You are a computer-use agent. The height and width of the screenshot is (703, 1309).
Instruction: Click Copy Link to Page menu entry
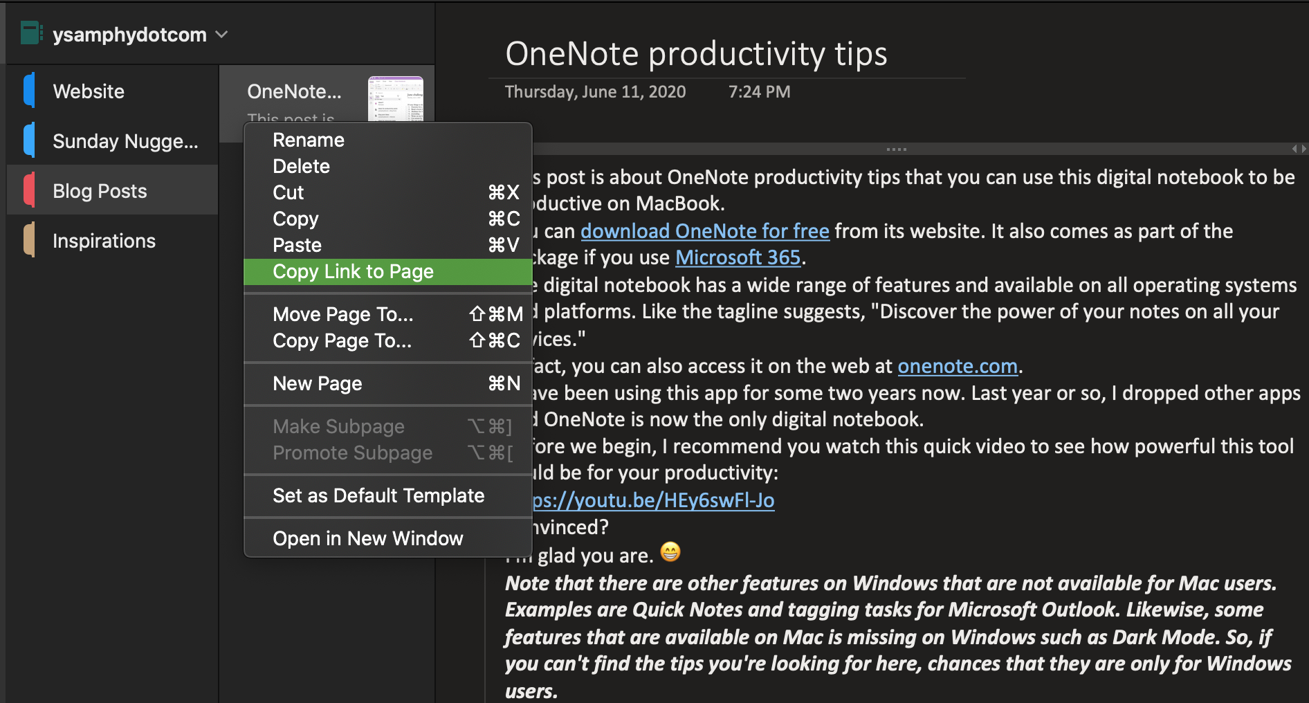tap(388, 271)
